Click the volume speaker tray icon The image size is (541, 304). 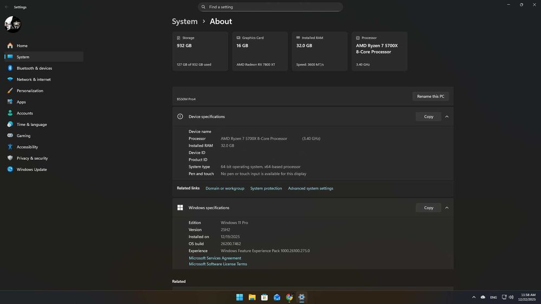(x=511, y=297)
